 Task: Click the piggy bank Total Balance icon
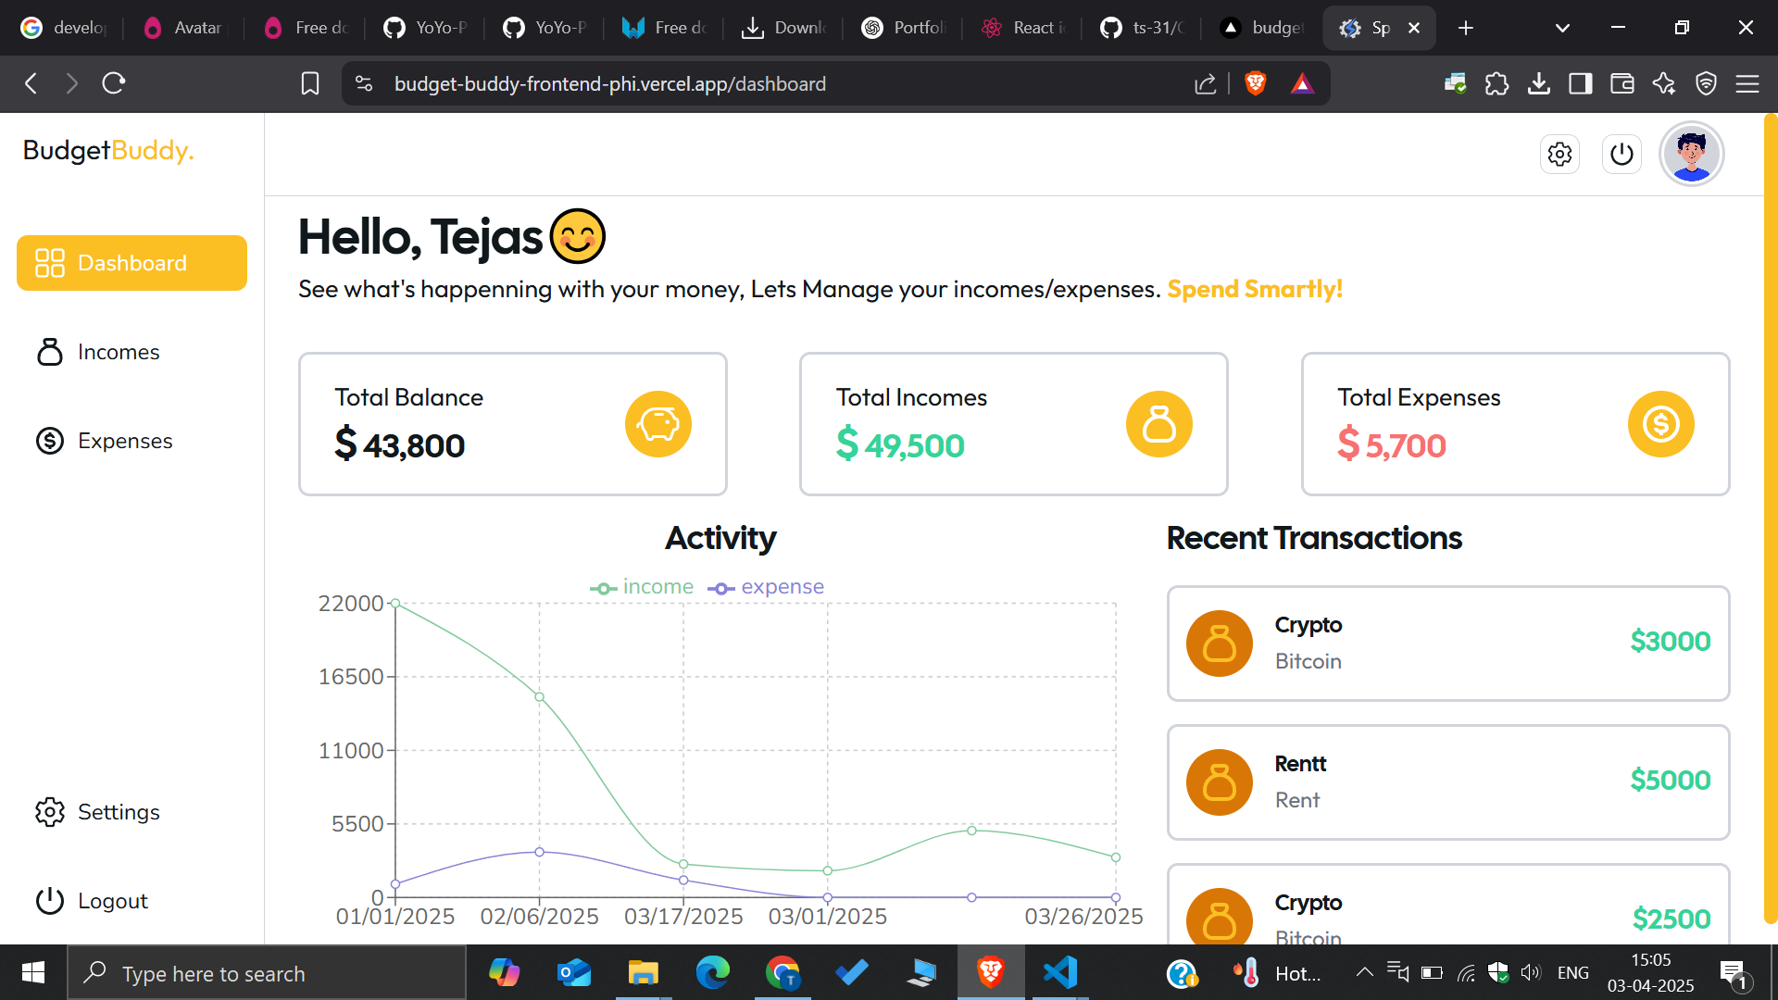pos(657,424)
